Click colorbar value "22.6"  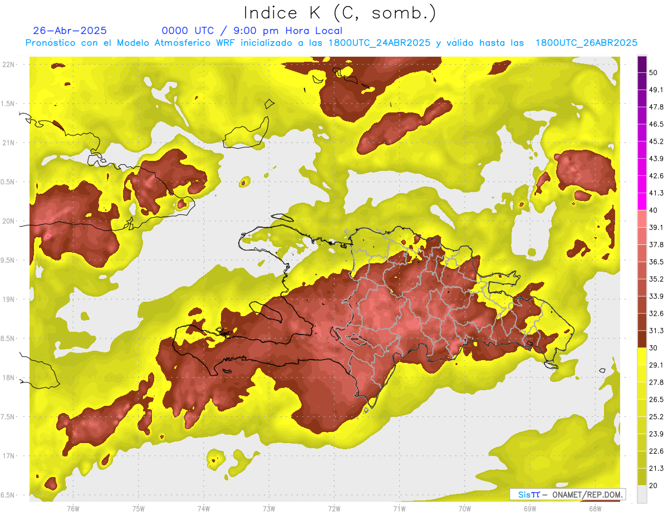[x=656, y=451]
